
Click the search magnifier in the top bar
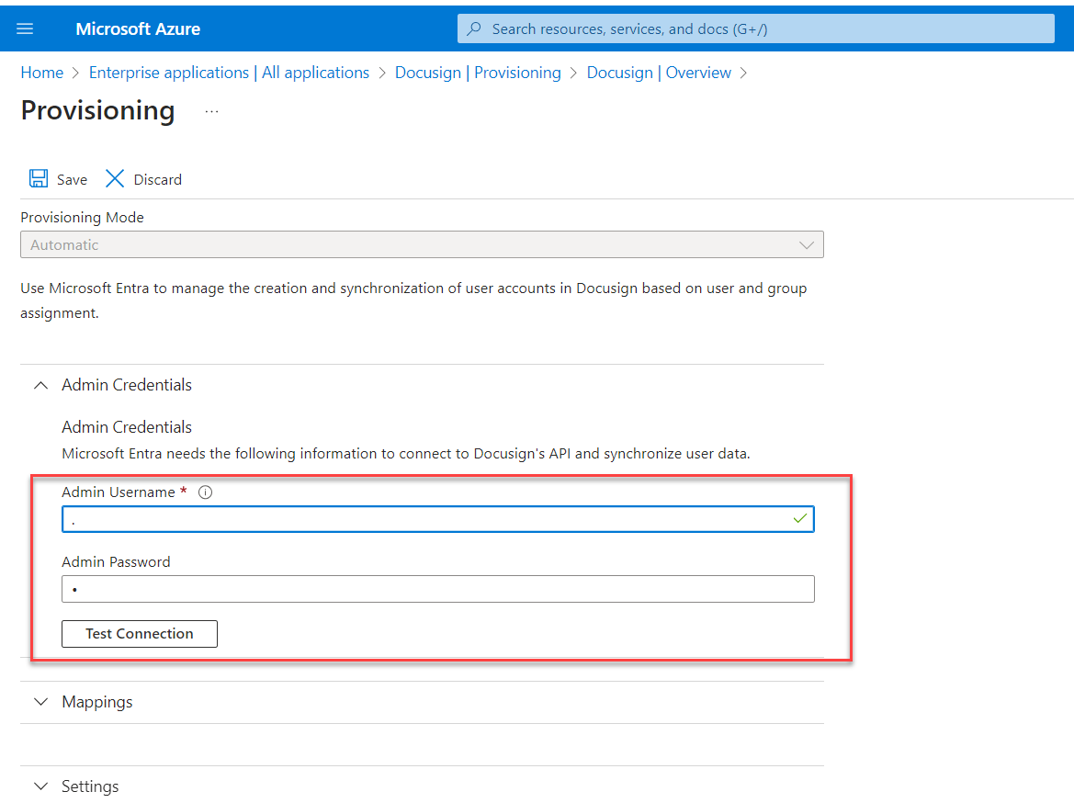pos(473,28)
